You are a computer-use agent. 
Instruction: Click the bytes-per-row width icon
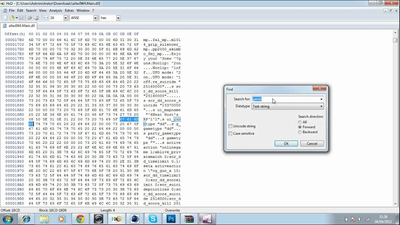(46, 18)
